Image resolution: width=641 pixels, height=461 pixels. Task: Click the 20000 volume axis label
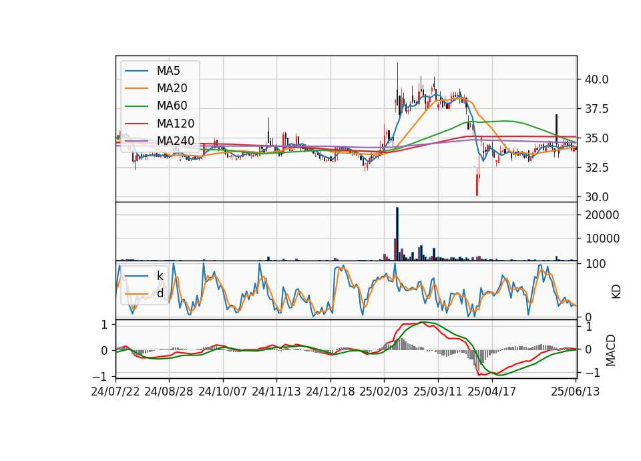pyautogui.click(x=602, y=216)
